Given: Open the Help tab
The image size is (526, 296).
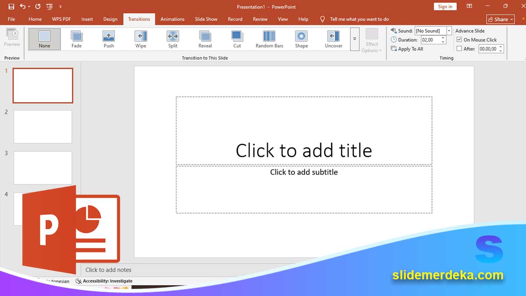Looking at the screenshot, I should (x=303, y=19).
